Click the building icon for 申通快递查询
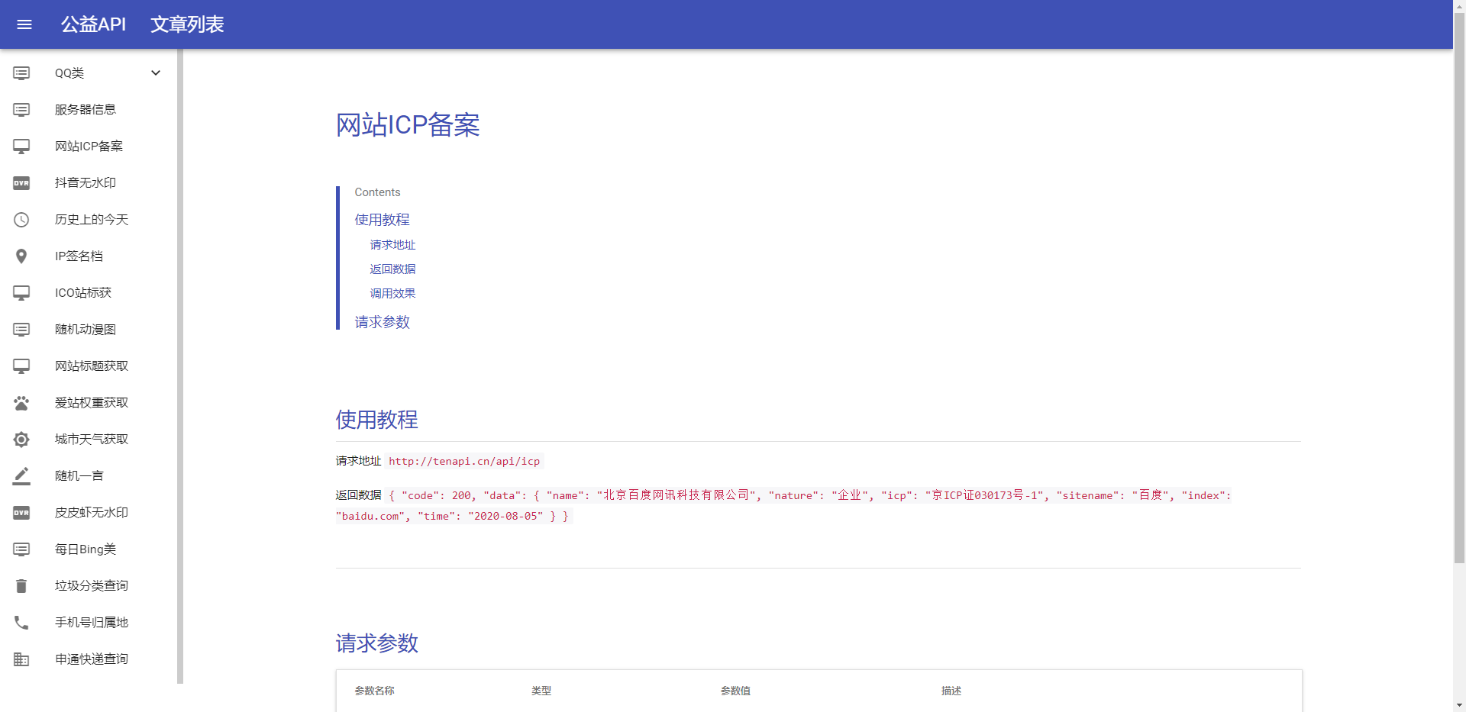The image size is (1466, 712). point(21,659)
